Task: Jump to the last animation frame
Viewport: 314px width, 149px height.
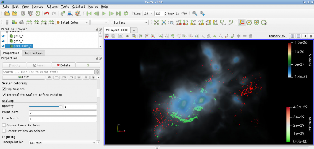Action: click(118, 13)
